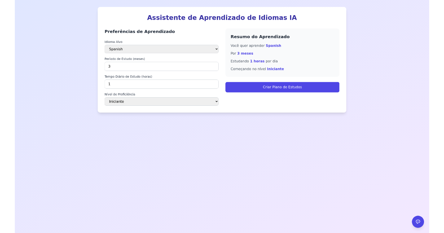Select the bold 1 horas summary value
Viewport: 444px width, 233px height.
point(257,61)
